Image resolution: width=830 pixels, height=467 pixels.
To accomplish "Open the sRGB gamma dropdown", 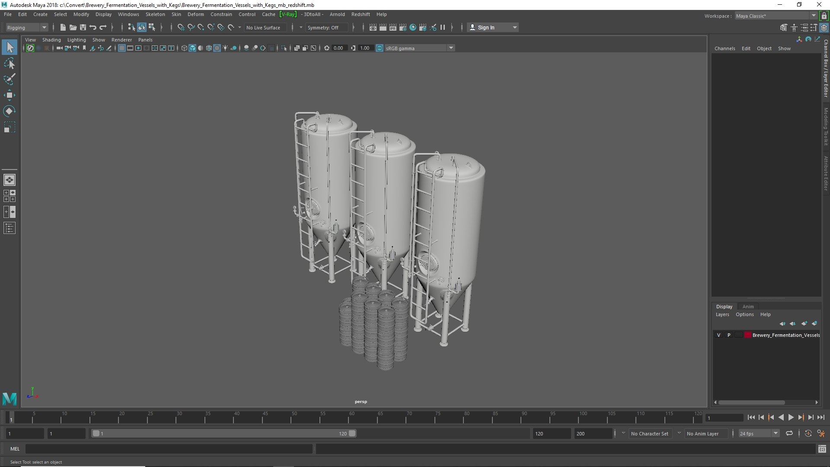I will click(419, 48).
